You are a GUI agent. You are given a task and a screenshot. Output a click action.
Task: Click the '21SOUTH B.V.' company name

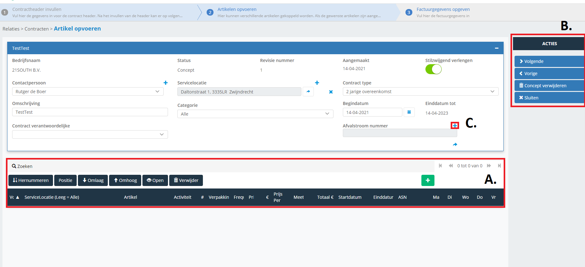click(26, 70)
